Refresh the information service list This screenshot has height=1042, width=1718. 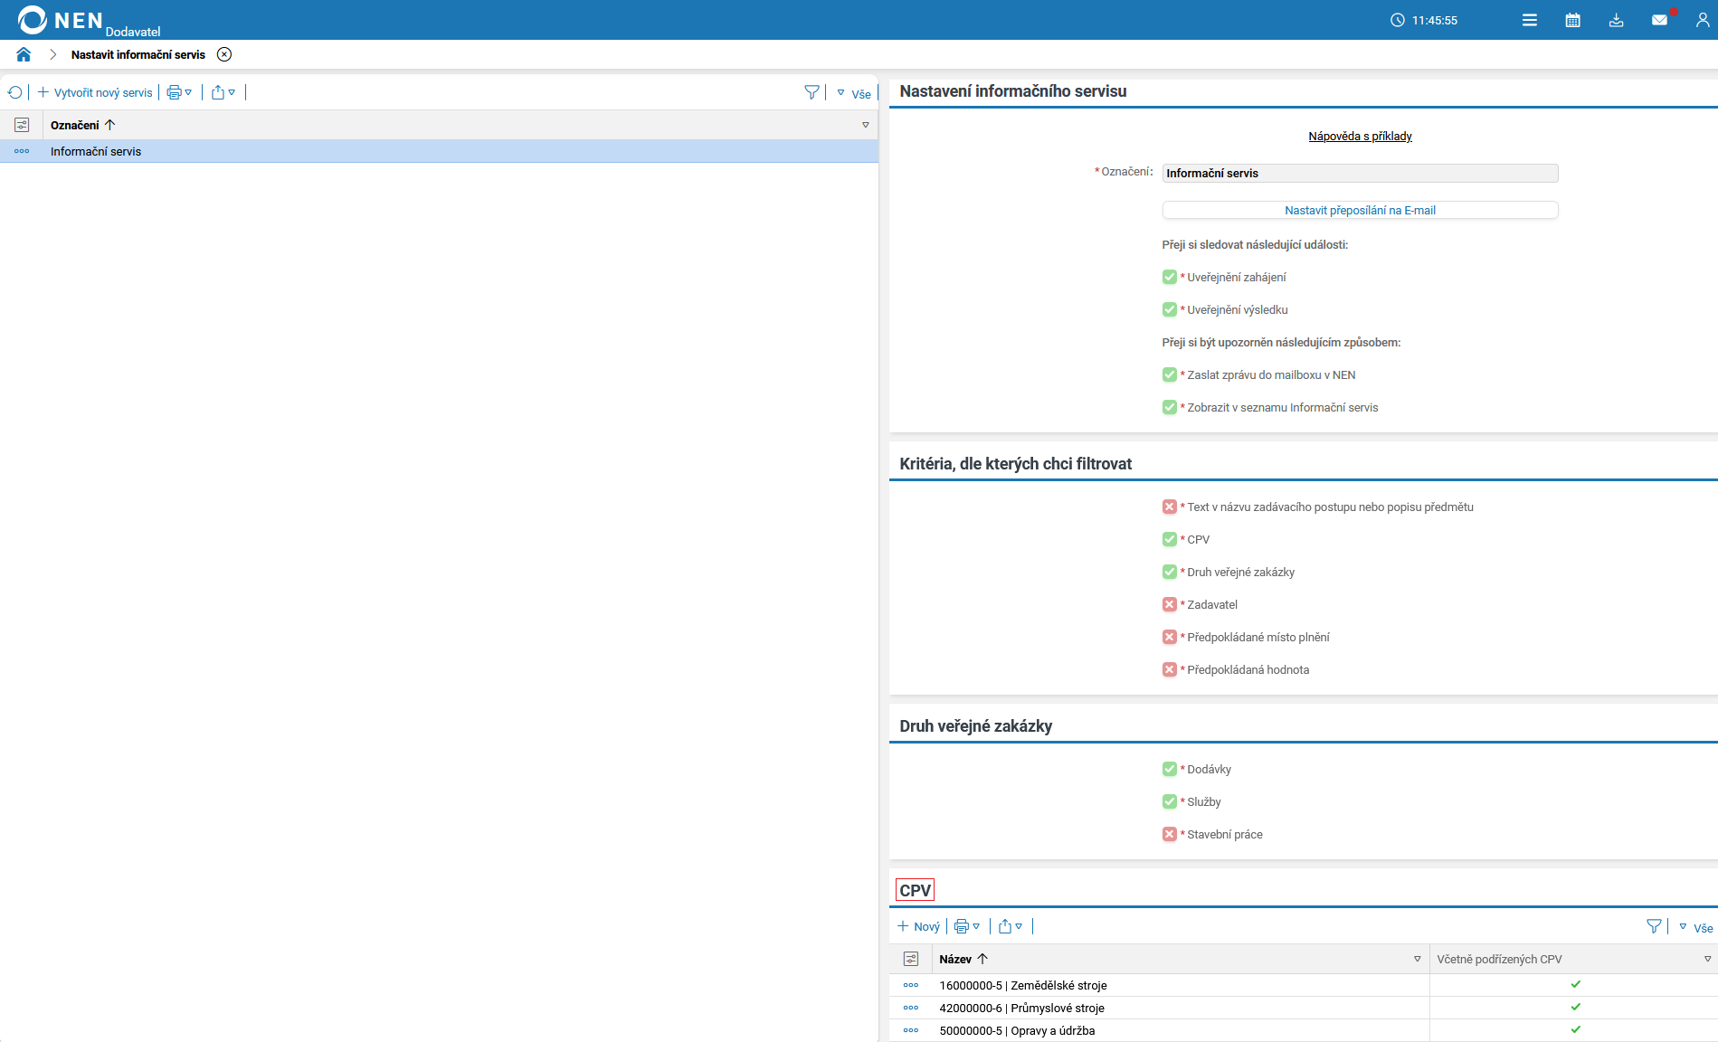14,92
